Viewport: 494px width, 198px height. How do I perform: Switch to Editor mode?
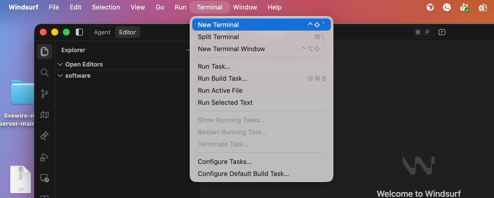pyautogui.click(x=127, y=32)
